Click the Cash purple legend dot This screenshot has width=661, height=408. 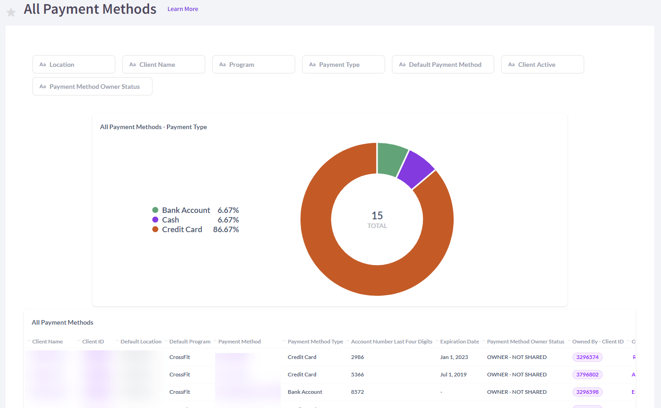155,220
